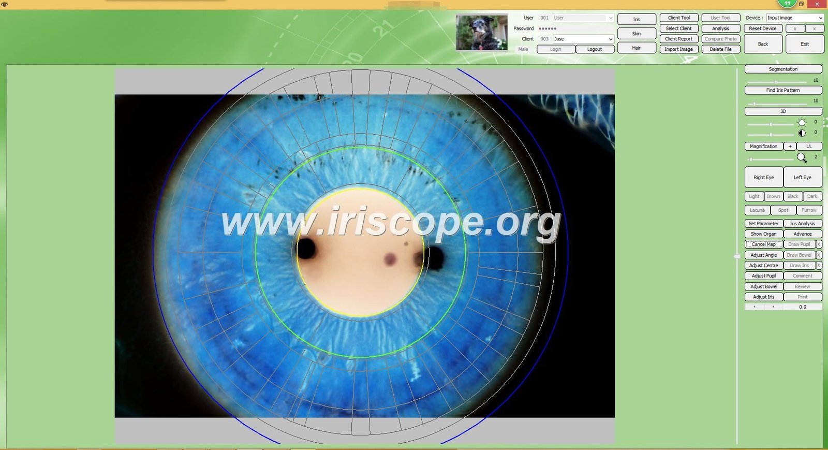Toggle the 3D view button

[x=783, y=111]
